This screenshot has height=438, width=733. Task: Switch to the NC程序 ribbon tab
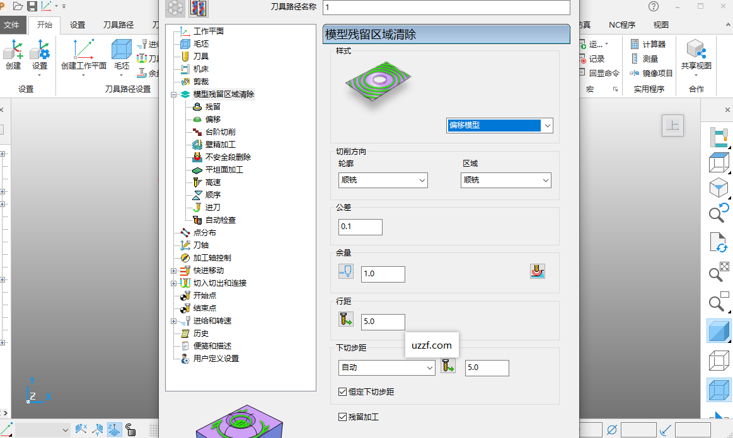tap(621, 25)
